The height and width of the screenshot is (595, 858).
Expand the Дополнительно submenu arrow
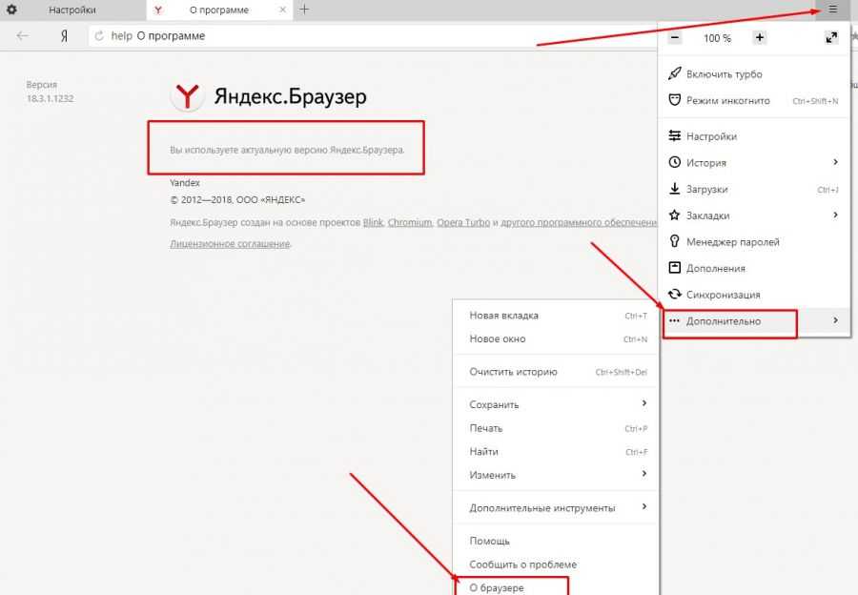pos(835,320)
